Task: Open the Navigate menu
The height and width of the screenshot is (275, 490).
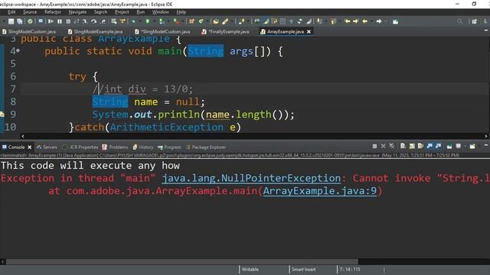Action: coord(77,12)
